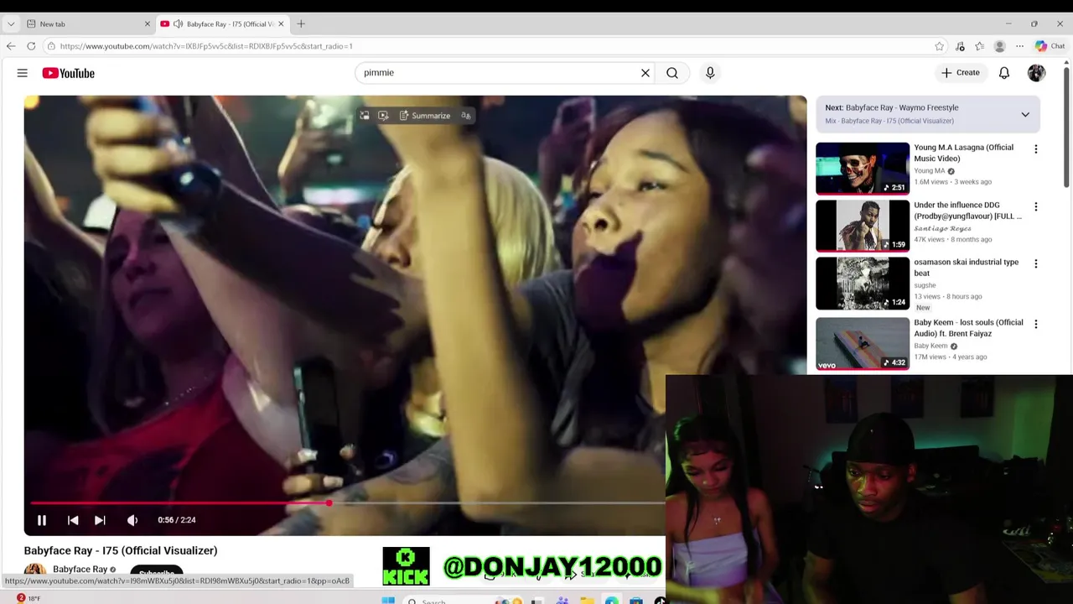The height and width of the screenshot is (604, 1073).
Task: Open the tab search dropdown arrow
Action: point(10,23)
